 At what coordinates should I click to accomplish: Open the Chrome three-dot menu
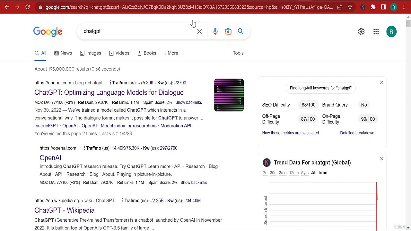click(404, 7)
